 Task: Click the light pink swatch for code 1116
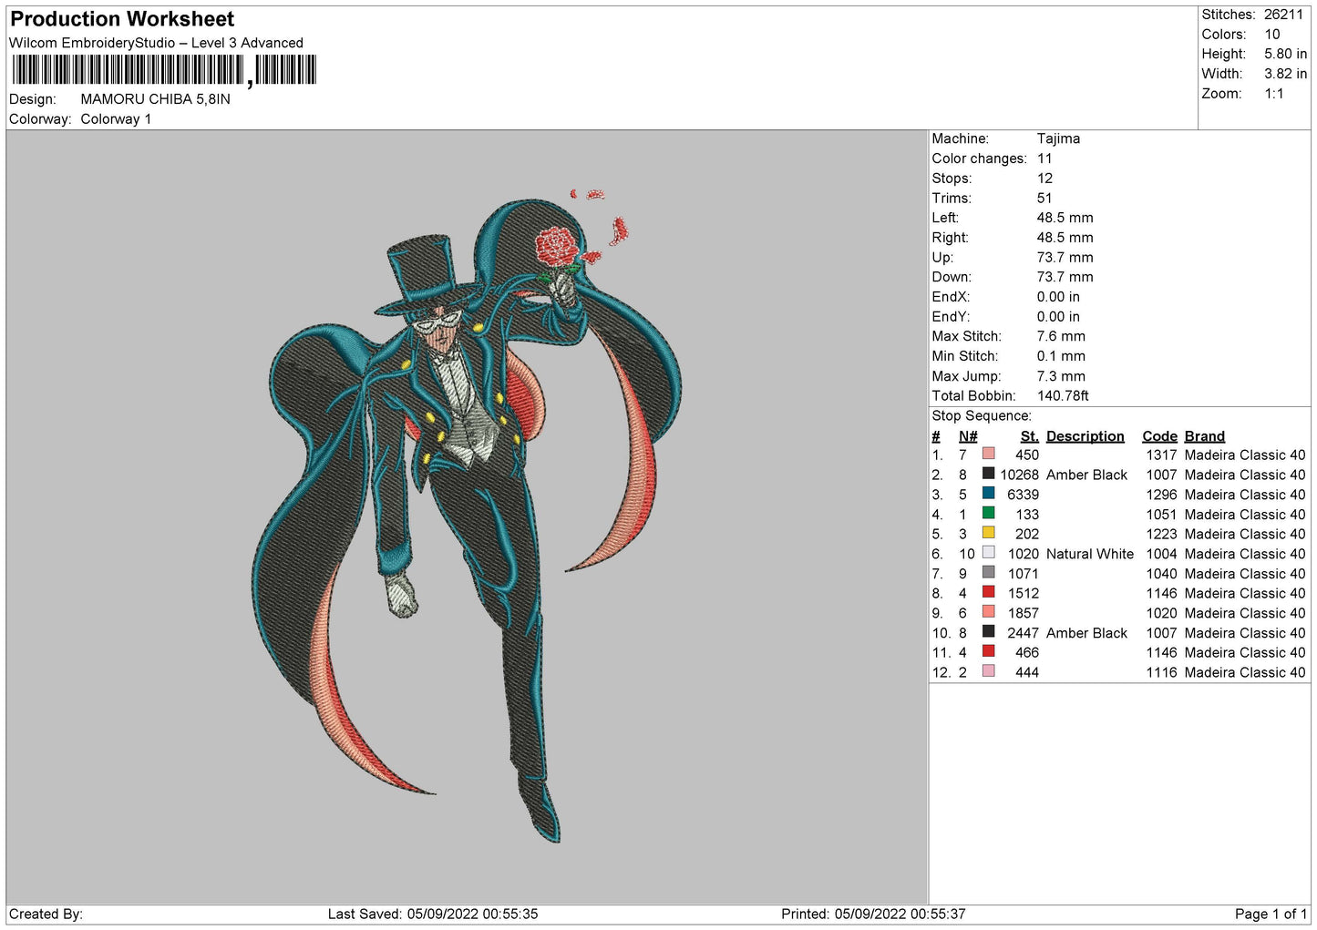988,671
